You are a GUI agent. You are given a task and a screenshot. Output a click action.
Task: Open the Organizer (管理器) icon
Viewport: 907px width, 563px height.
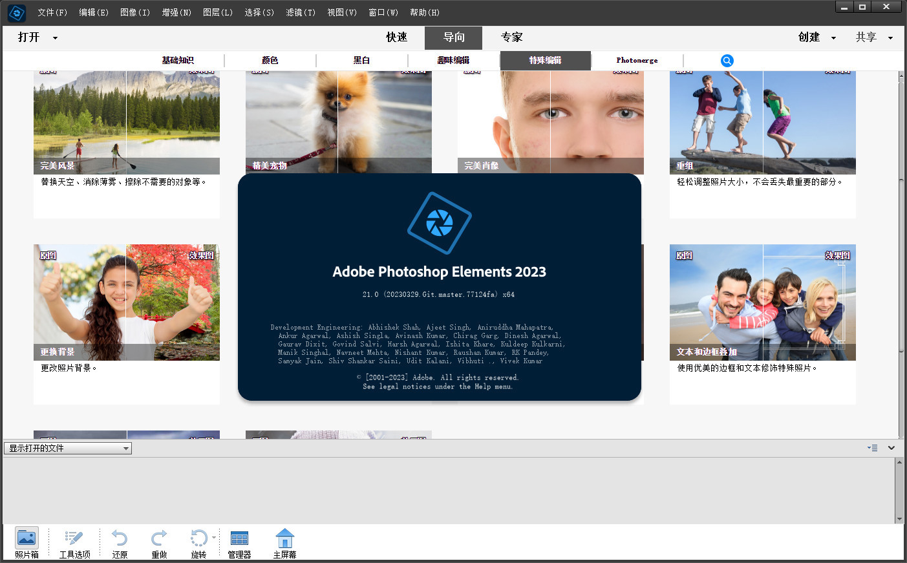coord(239,543)
